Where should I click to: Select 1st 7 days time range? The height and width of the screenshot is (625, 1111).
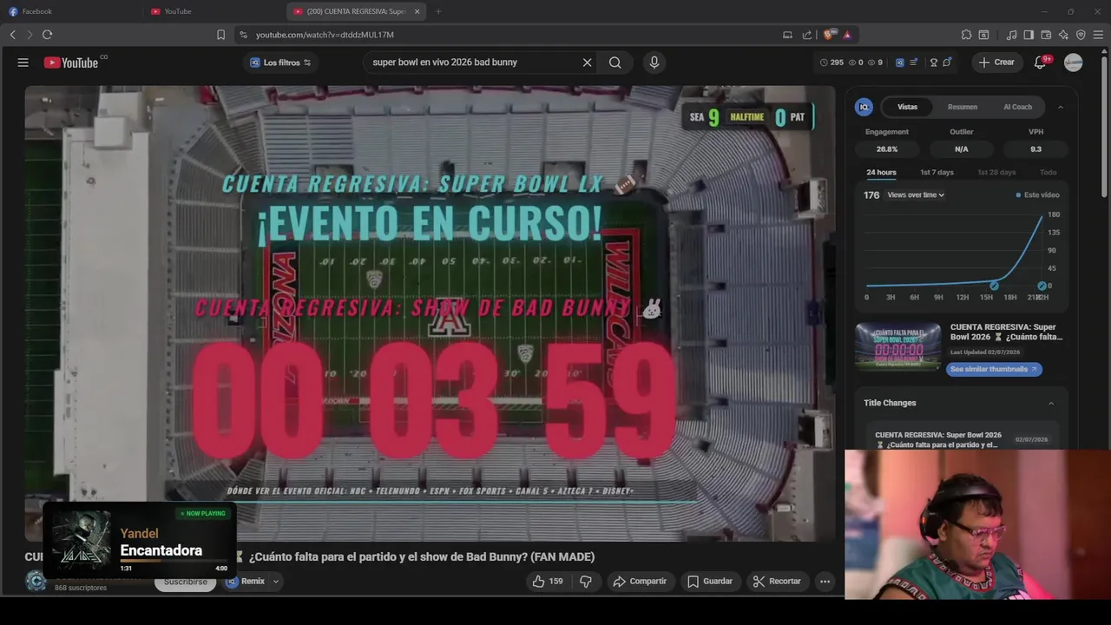tap(937, 172)
